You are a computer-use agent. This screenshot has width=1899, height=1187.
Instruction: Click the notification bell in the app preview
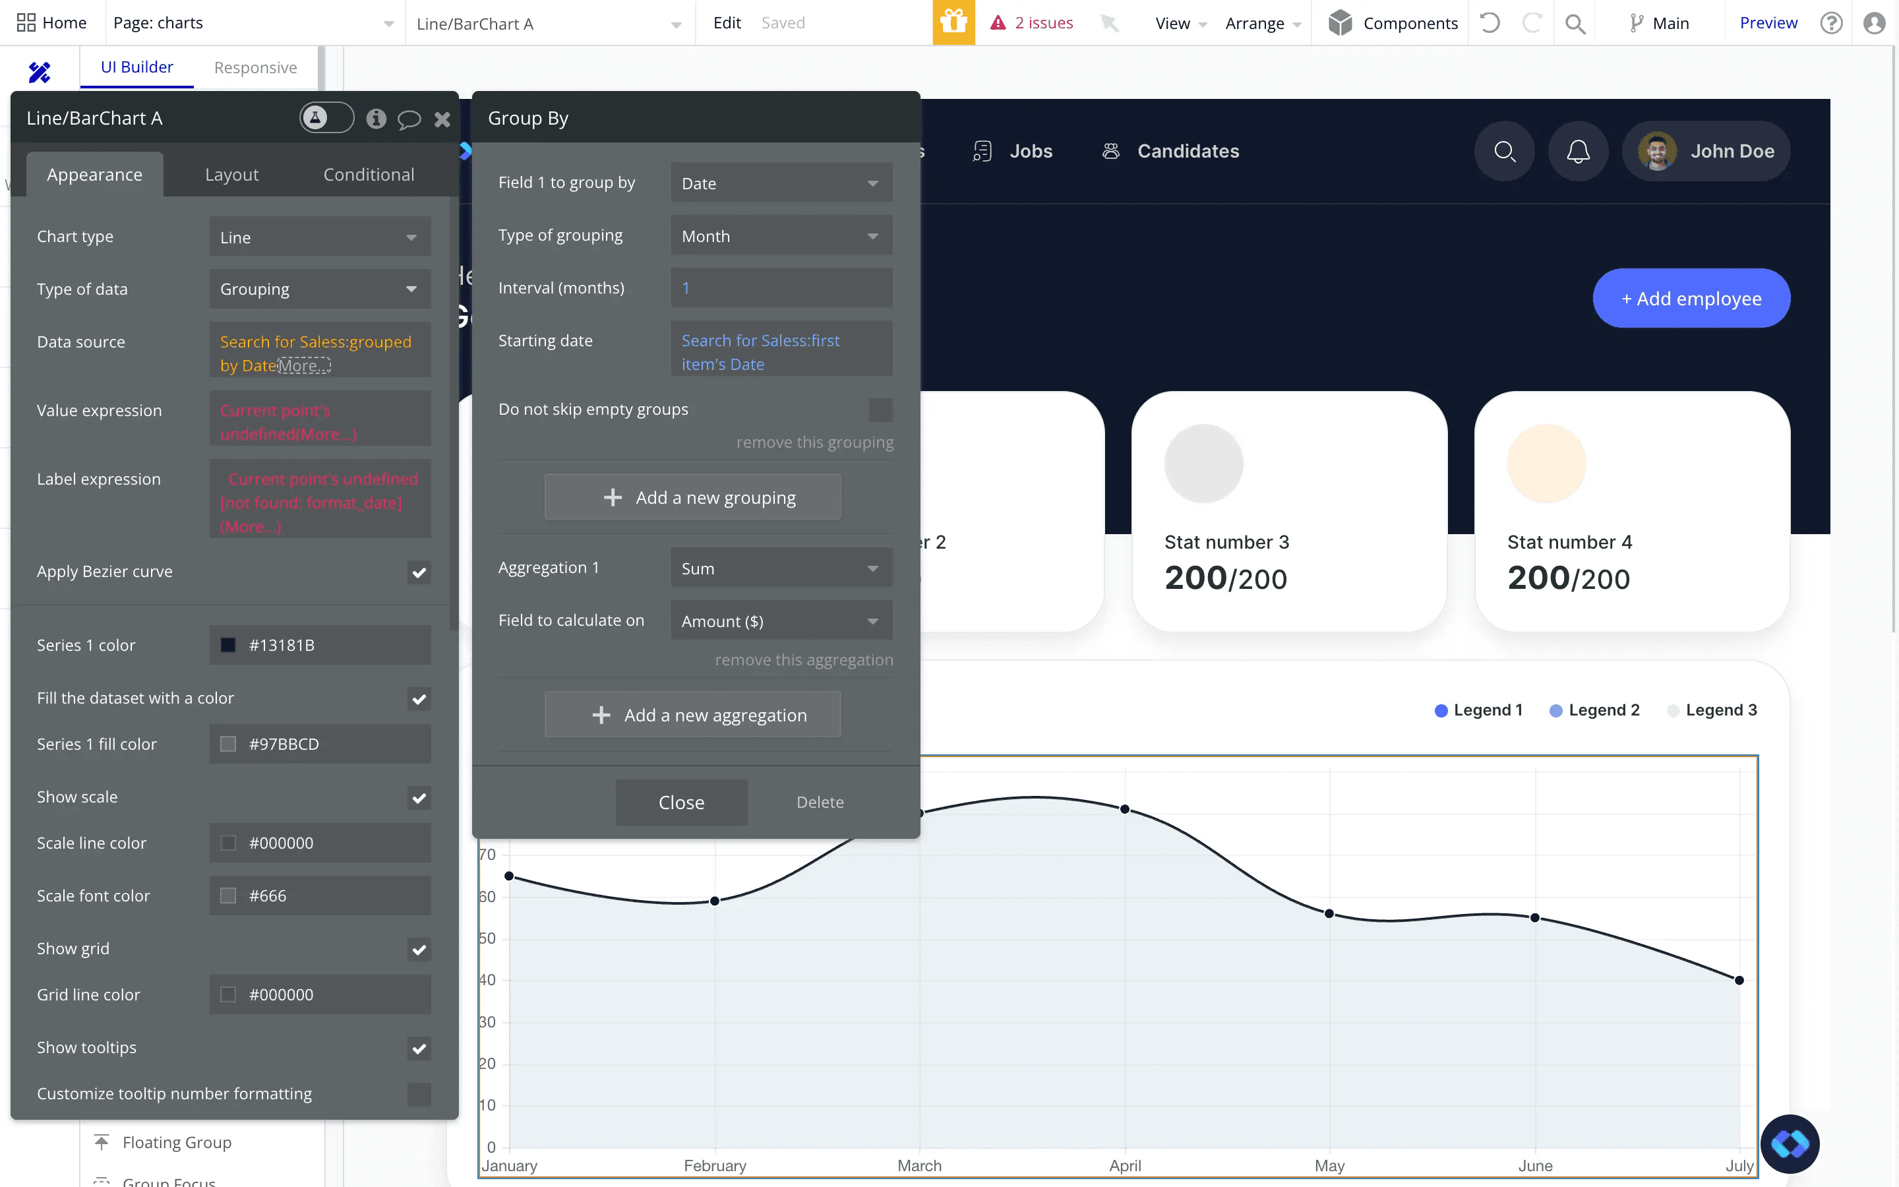[1578, 152]
